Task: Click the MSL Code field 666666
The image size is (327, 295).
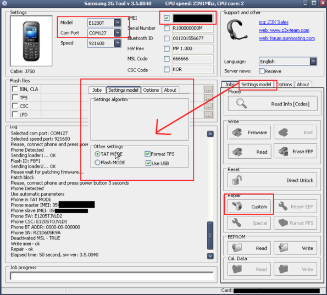Action: [192, 59]
